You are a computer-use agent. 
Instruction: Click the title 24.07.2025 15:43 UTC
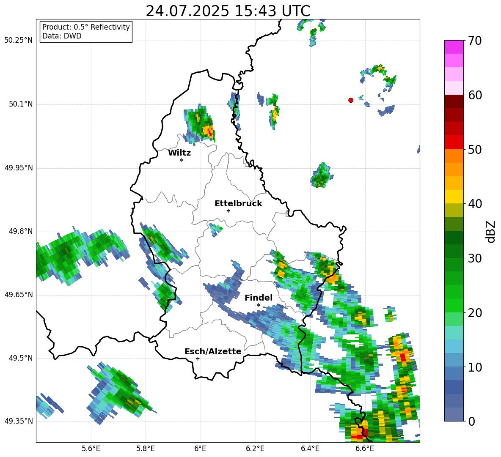(x=228, y=11)
